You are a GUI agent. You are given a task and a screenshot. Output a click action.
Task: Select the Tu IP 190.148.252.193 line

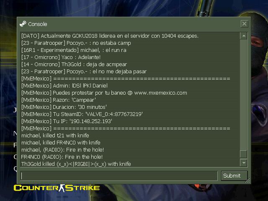tap(67, 121)
